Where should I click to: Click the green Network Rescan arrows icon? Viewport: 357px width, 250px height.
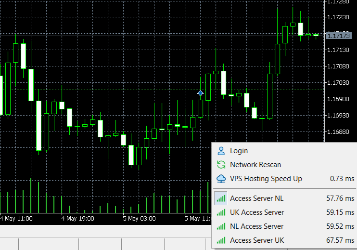coord(221,165)
